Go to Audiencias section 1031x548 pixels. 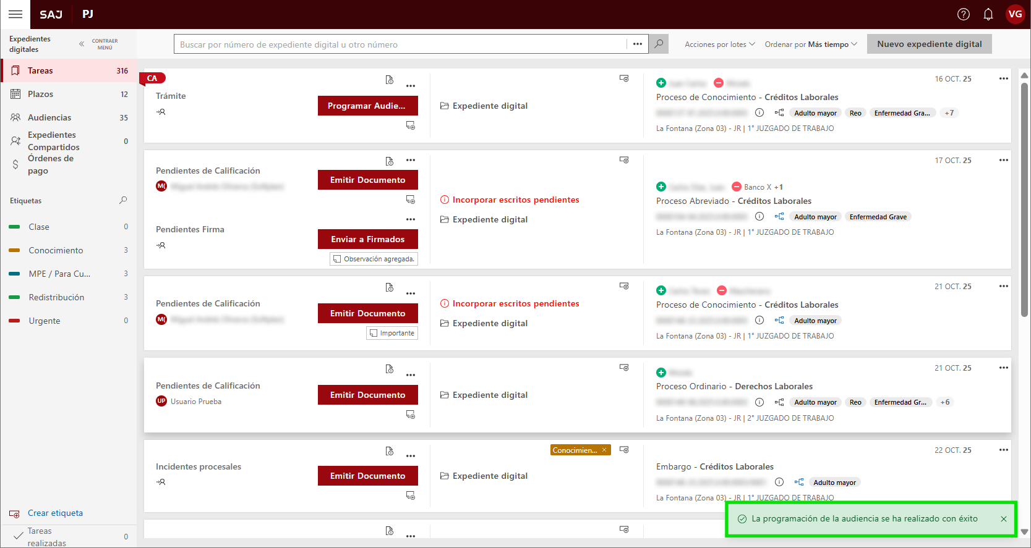pyautogui.click(x=49, y=117)
